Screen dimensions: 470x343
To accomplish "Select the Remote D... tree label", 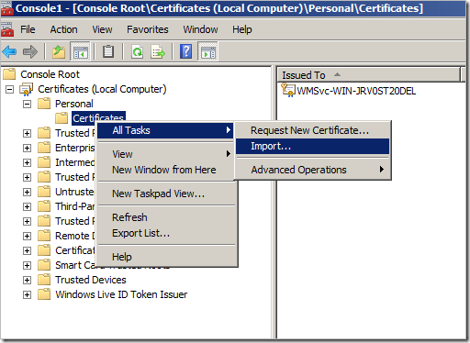I will pos(74,236).
